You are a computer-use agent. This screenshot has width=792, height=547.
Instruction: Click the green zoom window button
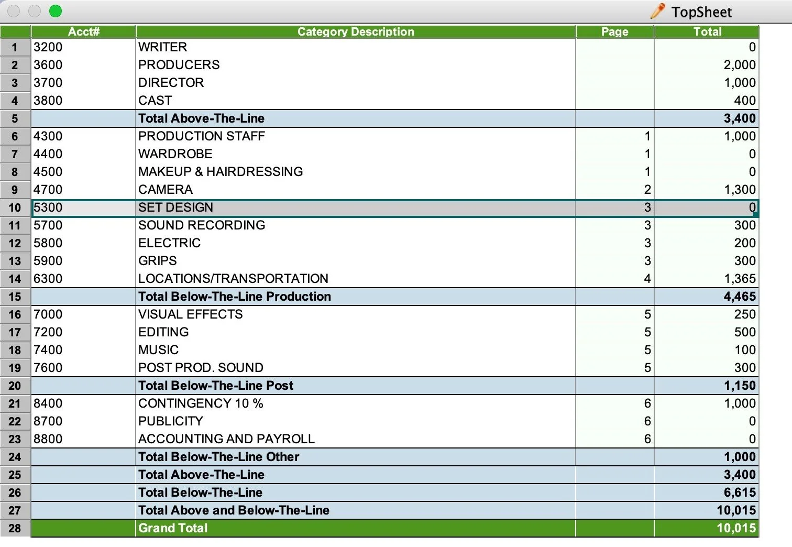click(55, 11)
